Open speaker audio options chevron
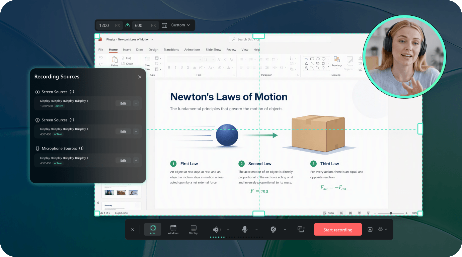 click(x=228, y=230)
